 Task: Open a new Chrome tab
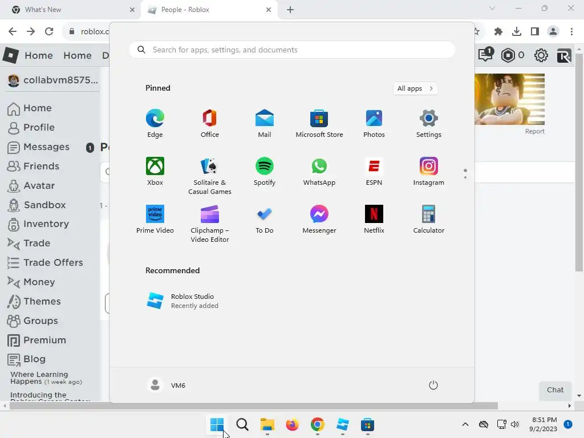click(x=290, y=10)
